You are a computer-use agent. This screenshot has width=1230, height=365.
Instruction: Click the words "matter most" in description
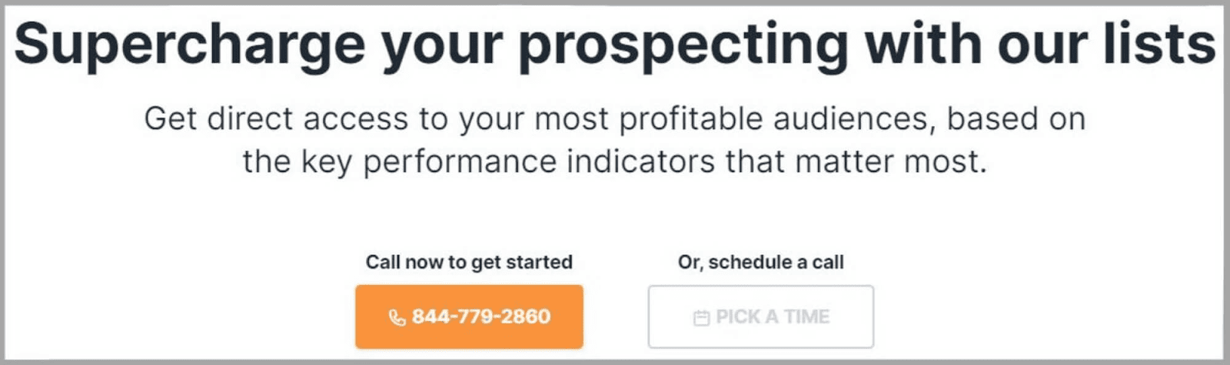tap(890, 161)
